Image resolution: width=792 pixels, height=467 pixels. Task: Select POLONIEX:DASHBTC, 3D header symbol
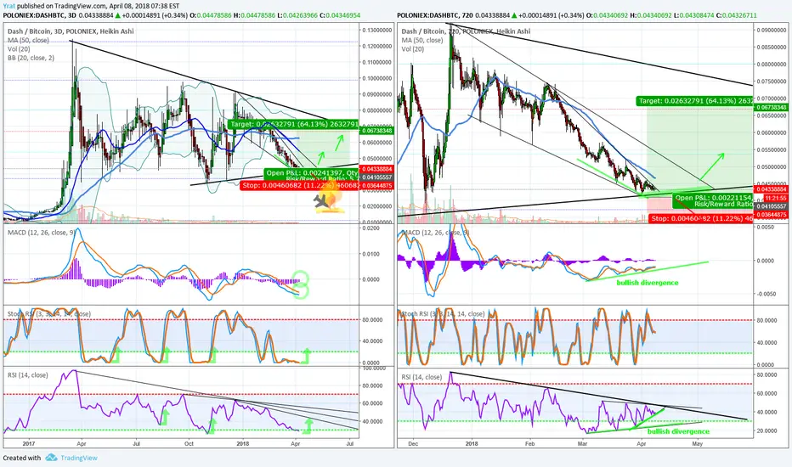click(x=39, y=15)
